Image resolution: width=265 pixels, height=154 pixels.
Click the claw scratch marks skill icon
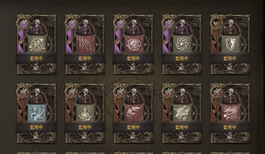click(x=85, y=45)
